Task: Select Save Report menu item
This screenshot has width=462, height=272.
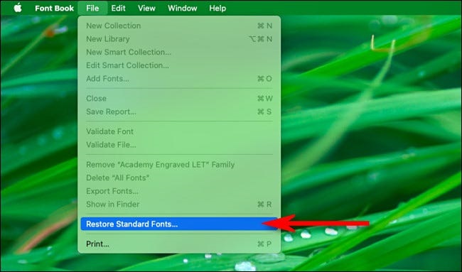Action: click(179, 111)
